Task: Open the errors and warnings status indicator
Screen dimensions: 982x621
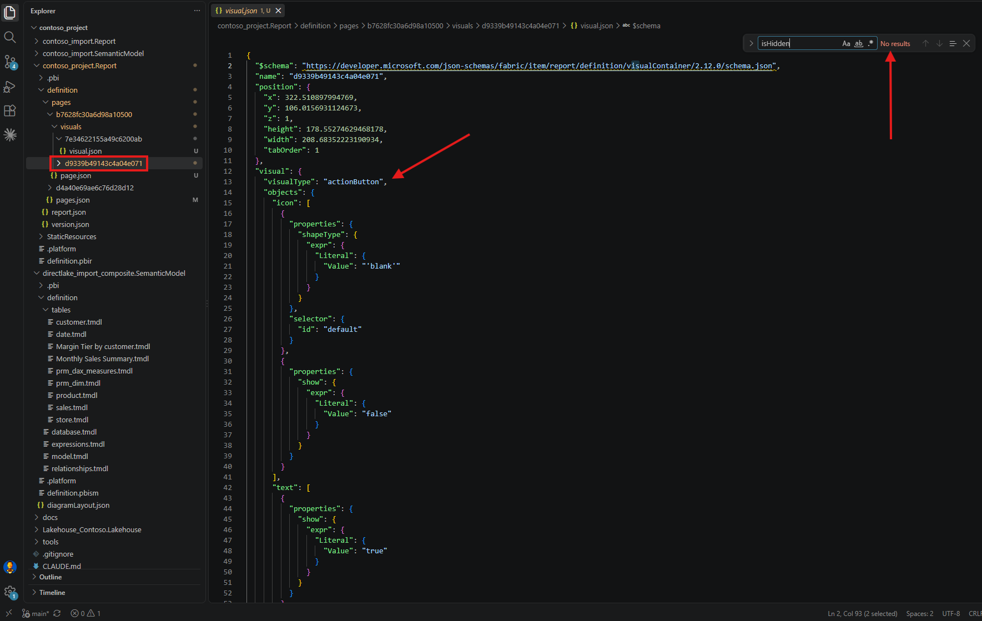Action: [x=85, y=613]
